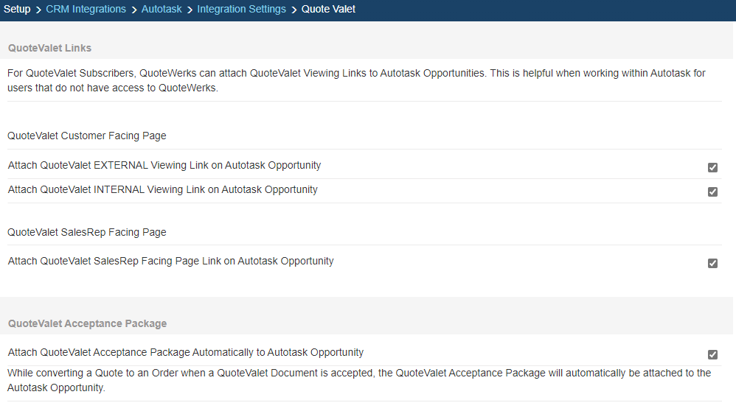Navigate to Autotask breadcrumb link
The width and height of the screenshot is (736, 414).
[x=162, y=10]
